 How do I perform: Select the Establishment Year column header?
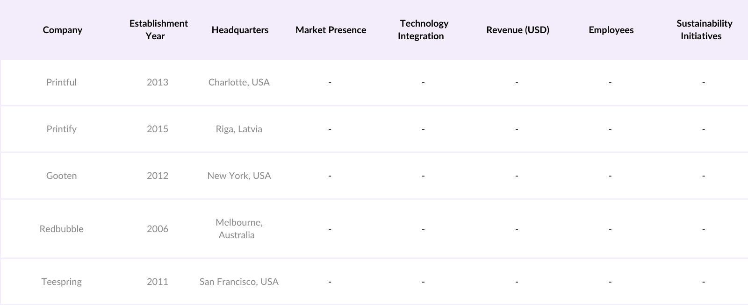158,30
